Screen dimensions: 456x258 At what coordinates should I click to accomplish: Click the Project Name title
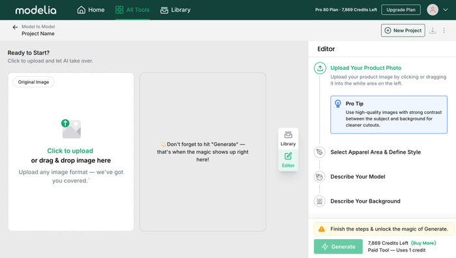(38, 34)
